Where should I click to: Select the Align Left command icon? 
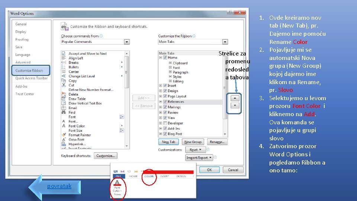click(64, 58)
